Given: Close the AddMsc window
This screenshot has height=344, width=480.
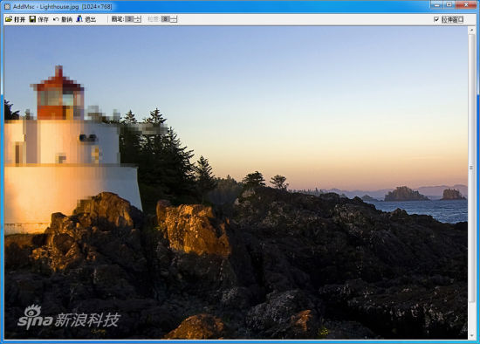Looking at the screenshot, I should [466, 4].
